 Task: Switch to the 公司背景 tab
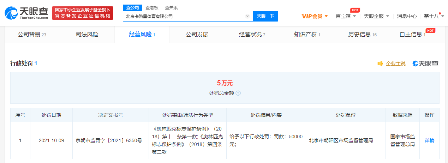coord(32,35)
